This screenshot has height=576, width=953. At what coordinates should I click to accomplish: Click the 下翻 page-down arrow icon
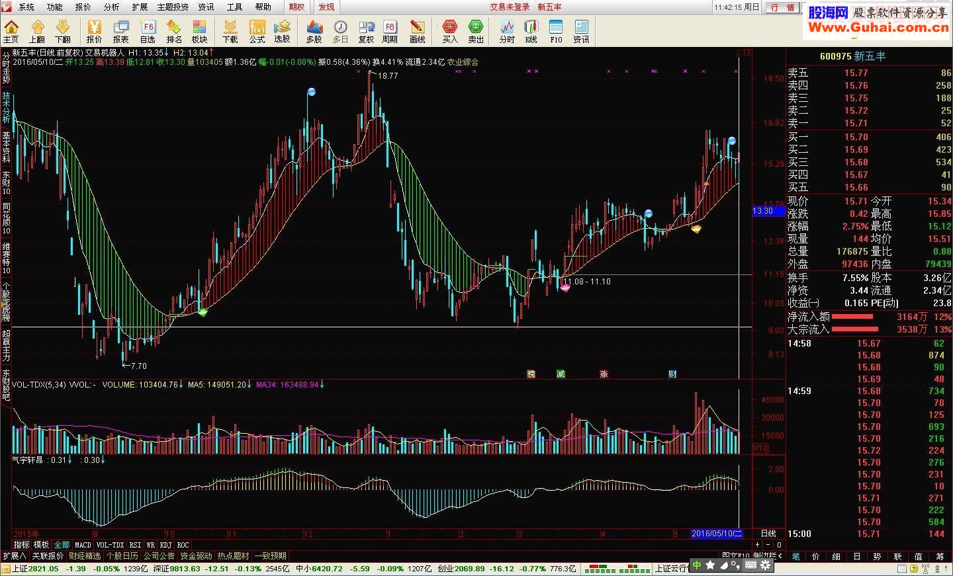[63, 31]
